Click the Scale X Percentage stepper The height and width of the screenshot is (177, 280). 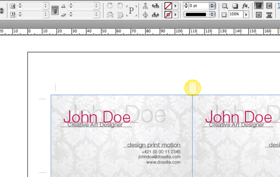point(20,6)
